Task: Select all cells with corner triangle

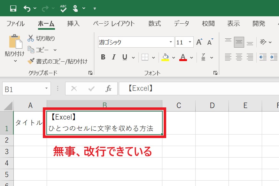Action: coord(8,106)
